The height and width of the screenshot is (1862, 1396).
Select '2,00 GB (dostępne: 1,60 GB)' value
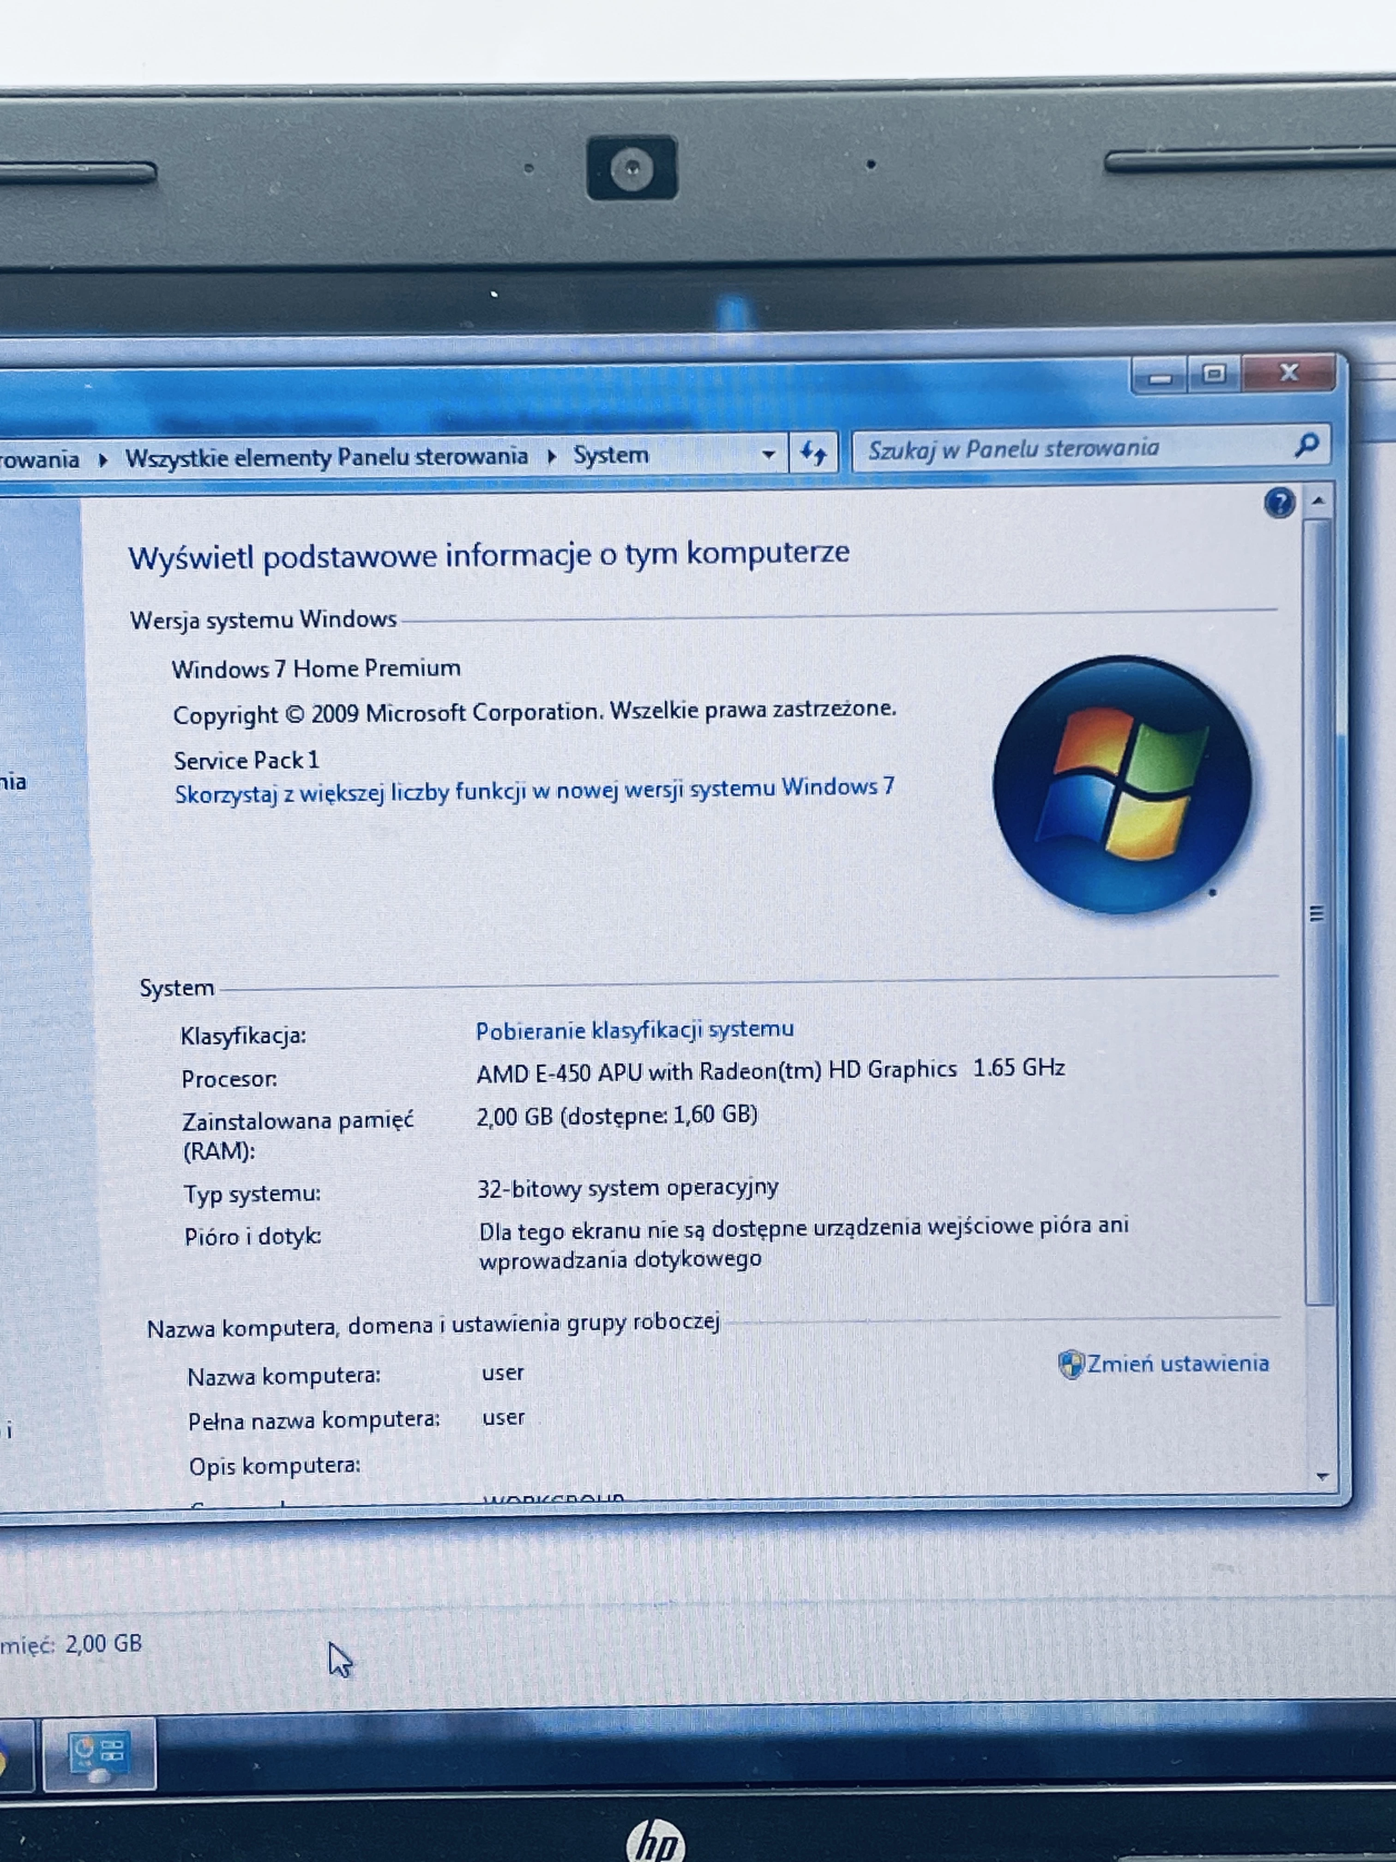pos(617,1116)
